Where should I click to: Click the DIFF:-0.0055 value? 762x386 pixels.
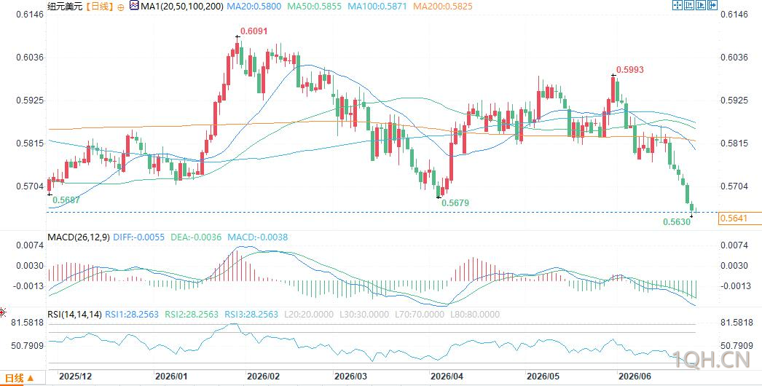tap(139, 237)
